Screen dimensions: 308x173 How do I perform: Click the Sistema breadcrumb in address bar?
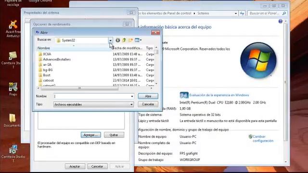click(x=203, y=13)
